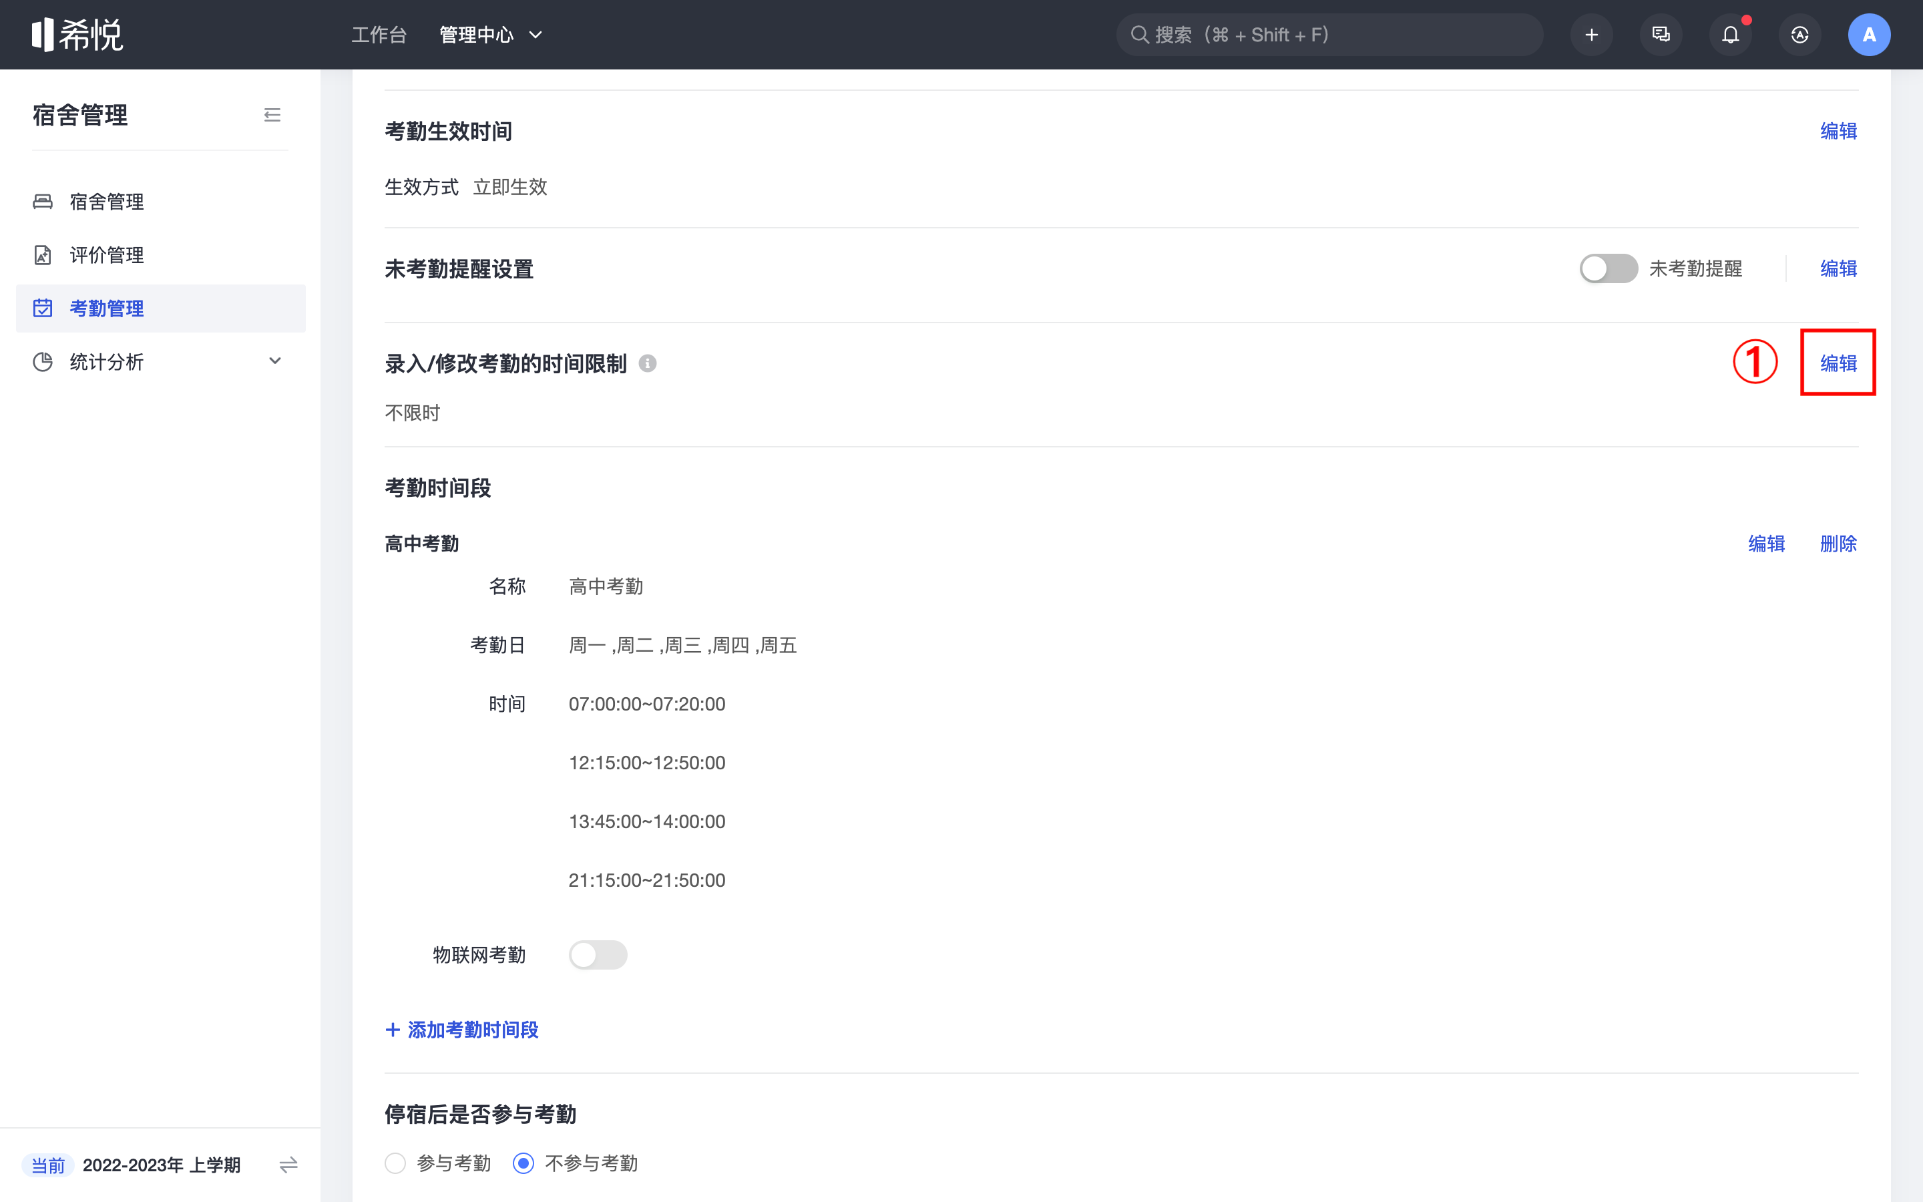Collapse the 宿舍管理 sidebar
Screen dimensions: 1923x1202
[272, 116]
